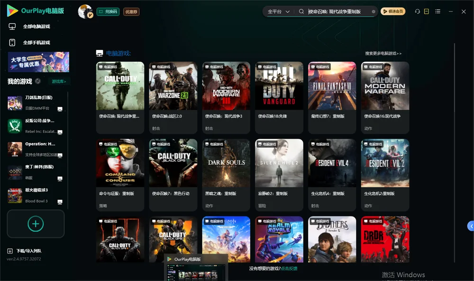Viewport: 474px width, 281px height.
Task: Click the PC icon beside Blood Bowl 3
Action: pyautogui.click(x=60, y=202)
